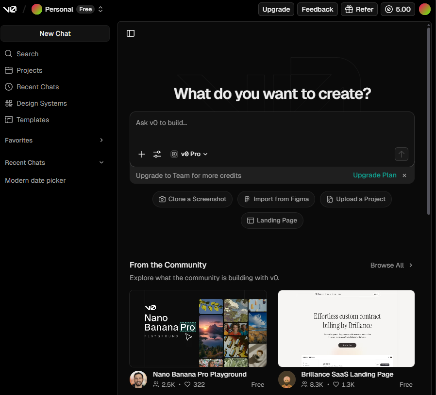This screenshot has height=395, width=436.
Task: Click the Landing Page suggestion button
Action: coord(272,221)
